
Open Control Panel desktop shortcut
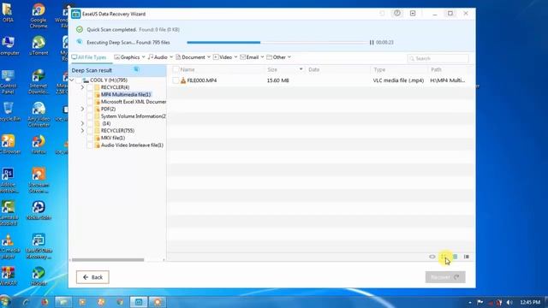tap(8, 81)
